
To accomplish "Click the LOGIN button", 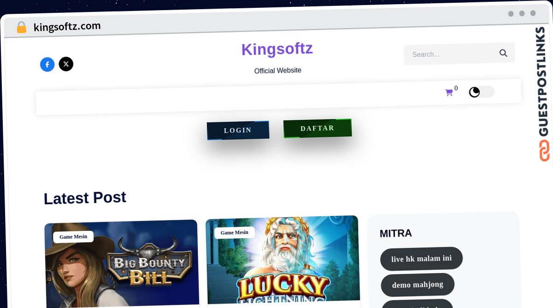I will tap(238, 131).
